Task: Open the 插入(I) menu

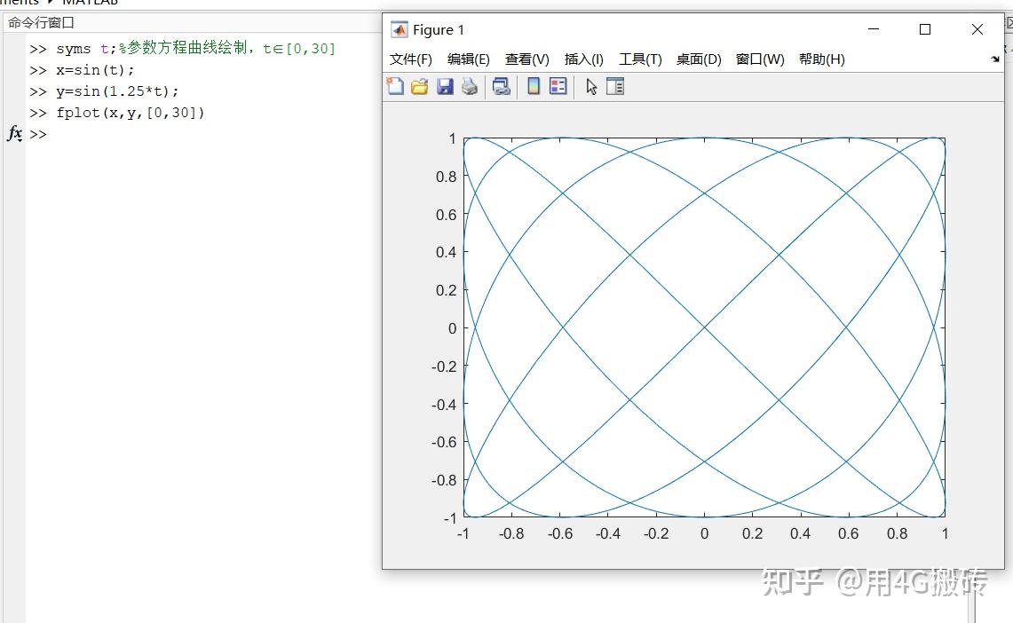Action: pyautogui.click(x=583, y=59)
